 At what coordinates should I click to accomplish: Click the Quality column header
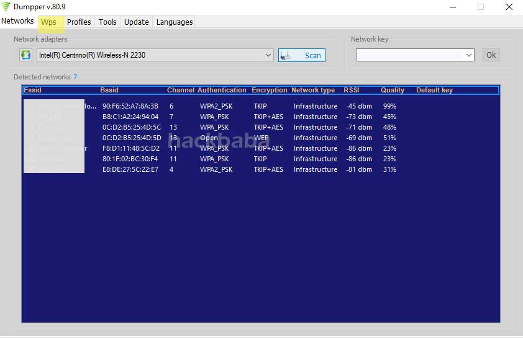click(393, 90)
